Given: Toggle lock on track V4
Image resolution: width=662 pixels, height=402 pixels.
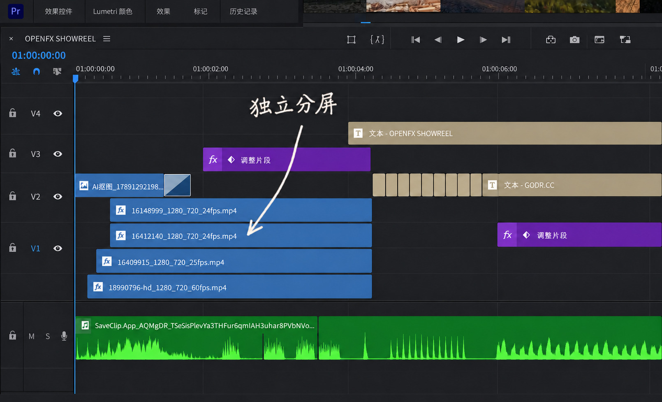Looking at the screenshot, I should [13, 113].
